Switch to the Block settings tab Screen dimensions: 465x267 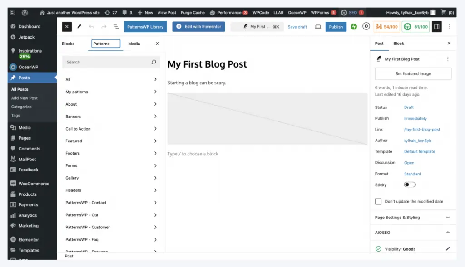[x=399, y=43]
